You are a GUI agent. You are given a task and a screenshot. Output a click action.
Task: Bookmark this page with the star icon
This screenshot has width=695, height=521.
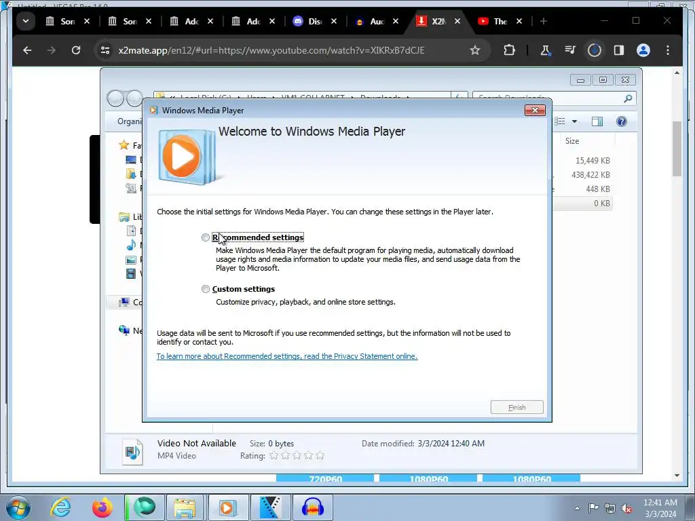[474, 50]
